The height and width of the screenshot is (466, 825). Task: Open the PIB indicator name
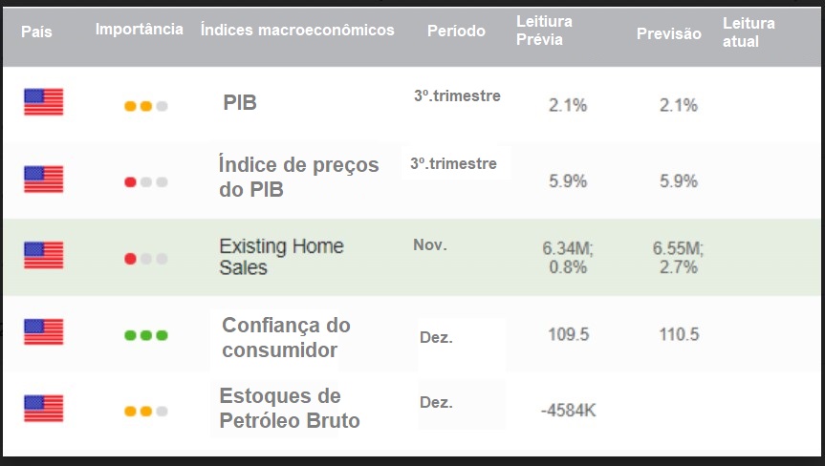(240, 102)
